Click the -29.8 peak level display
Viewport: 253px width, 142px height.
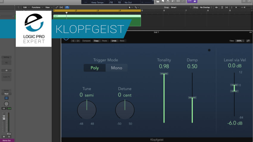click(9, 108)
